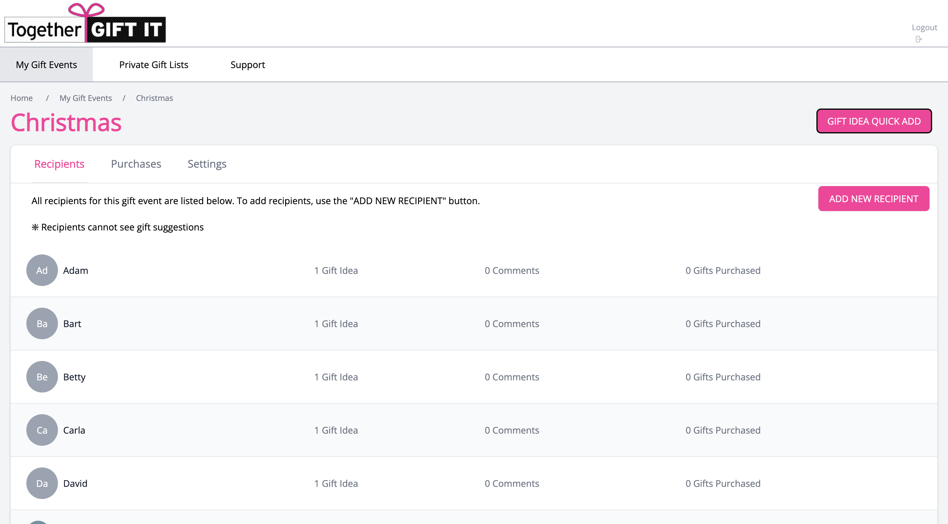Screen dimensions: 948x524
Task: Click Betty's '0 Gifts Purchased' text
Action: 723,377
